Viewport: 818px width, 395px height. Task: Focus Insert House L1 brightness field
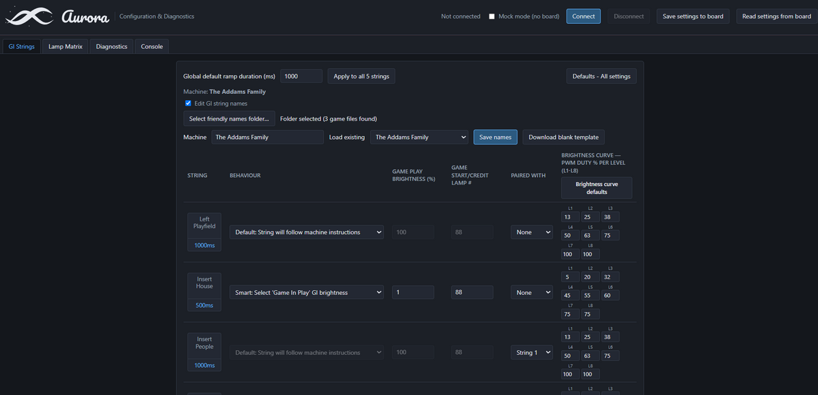pyautogui.click(x=570, y=277)
